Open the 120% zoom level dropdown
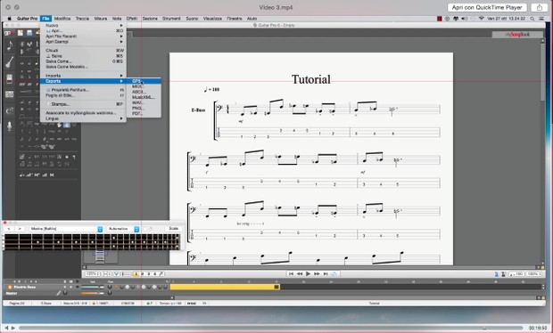The image size is (553, 333). click(x=93, y=273)
